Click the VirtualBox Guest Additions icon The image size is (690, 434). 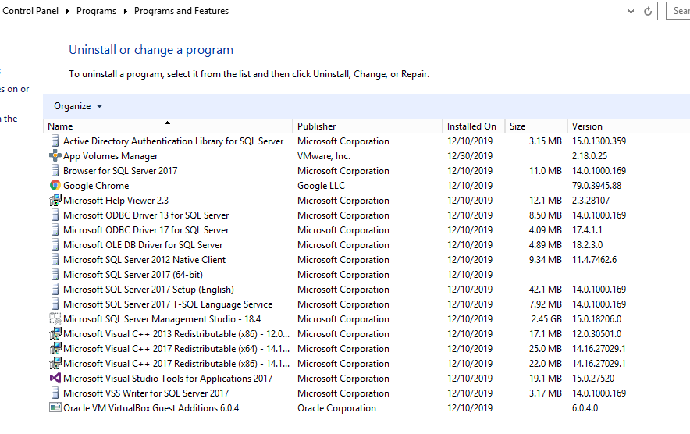click(55, 408)
